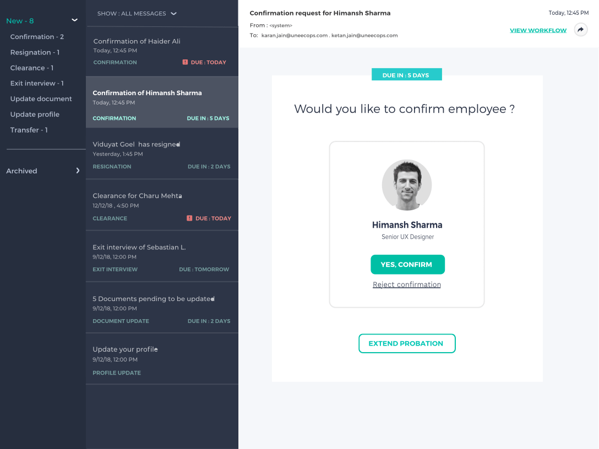Image resolution: width=599 pixels, height=449 pixels.
Task: Click Himansh Sharma name in card
Action: click(x=407, y=225)
